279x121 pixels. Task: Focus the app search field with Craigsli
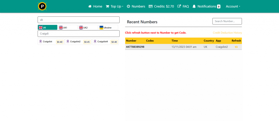pyautogui.click(x=78, y=34)
